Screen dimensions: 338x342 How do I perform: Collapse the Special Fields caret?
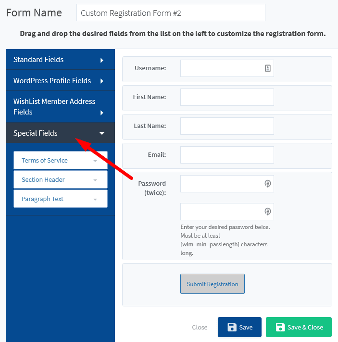point(102,133)
